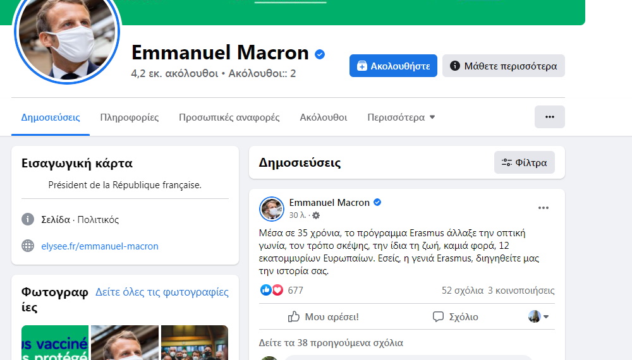Open the Προσωπικές αναφορές tab

(x=229, y=117)
